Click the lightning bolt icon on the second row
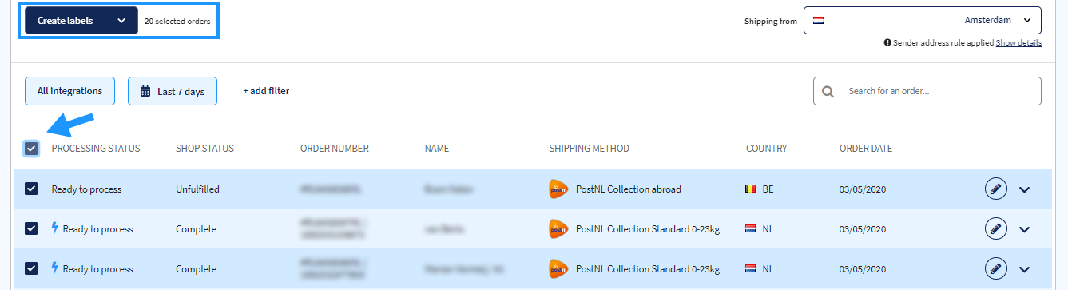Image resolution: width=1068 pixels, height=290 pixels. click(55, 229)
